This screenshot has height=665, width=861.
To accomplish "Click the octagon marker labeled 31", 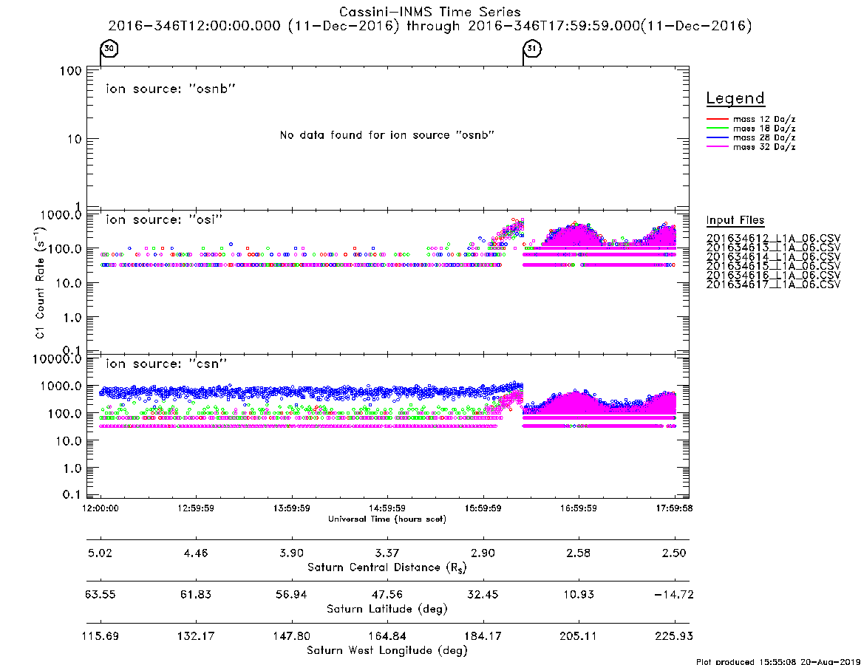I will 531,48.
